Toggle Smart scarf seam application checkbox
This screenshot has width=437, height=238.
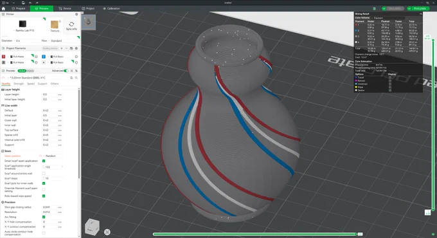click(x=44, y=161)
